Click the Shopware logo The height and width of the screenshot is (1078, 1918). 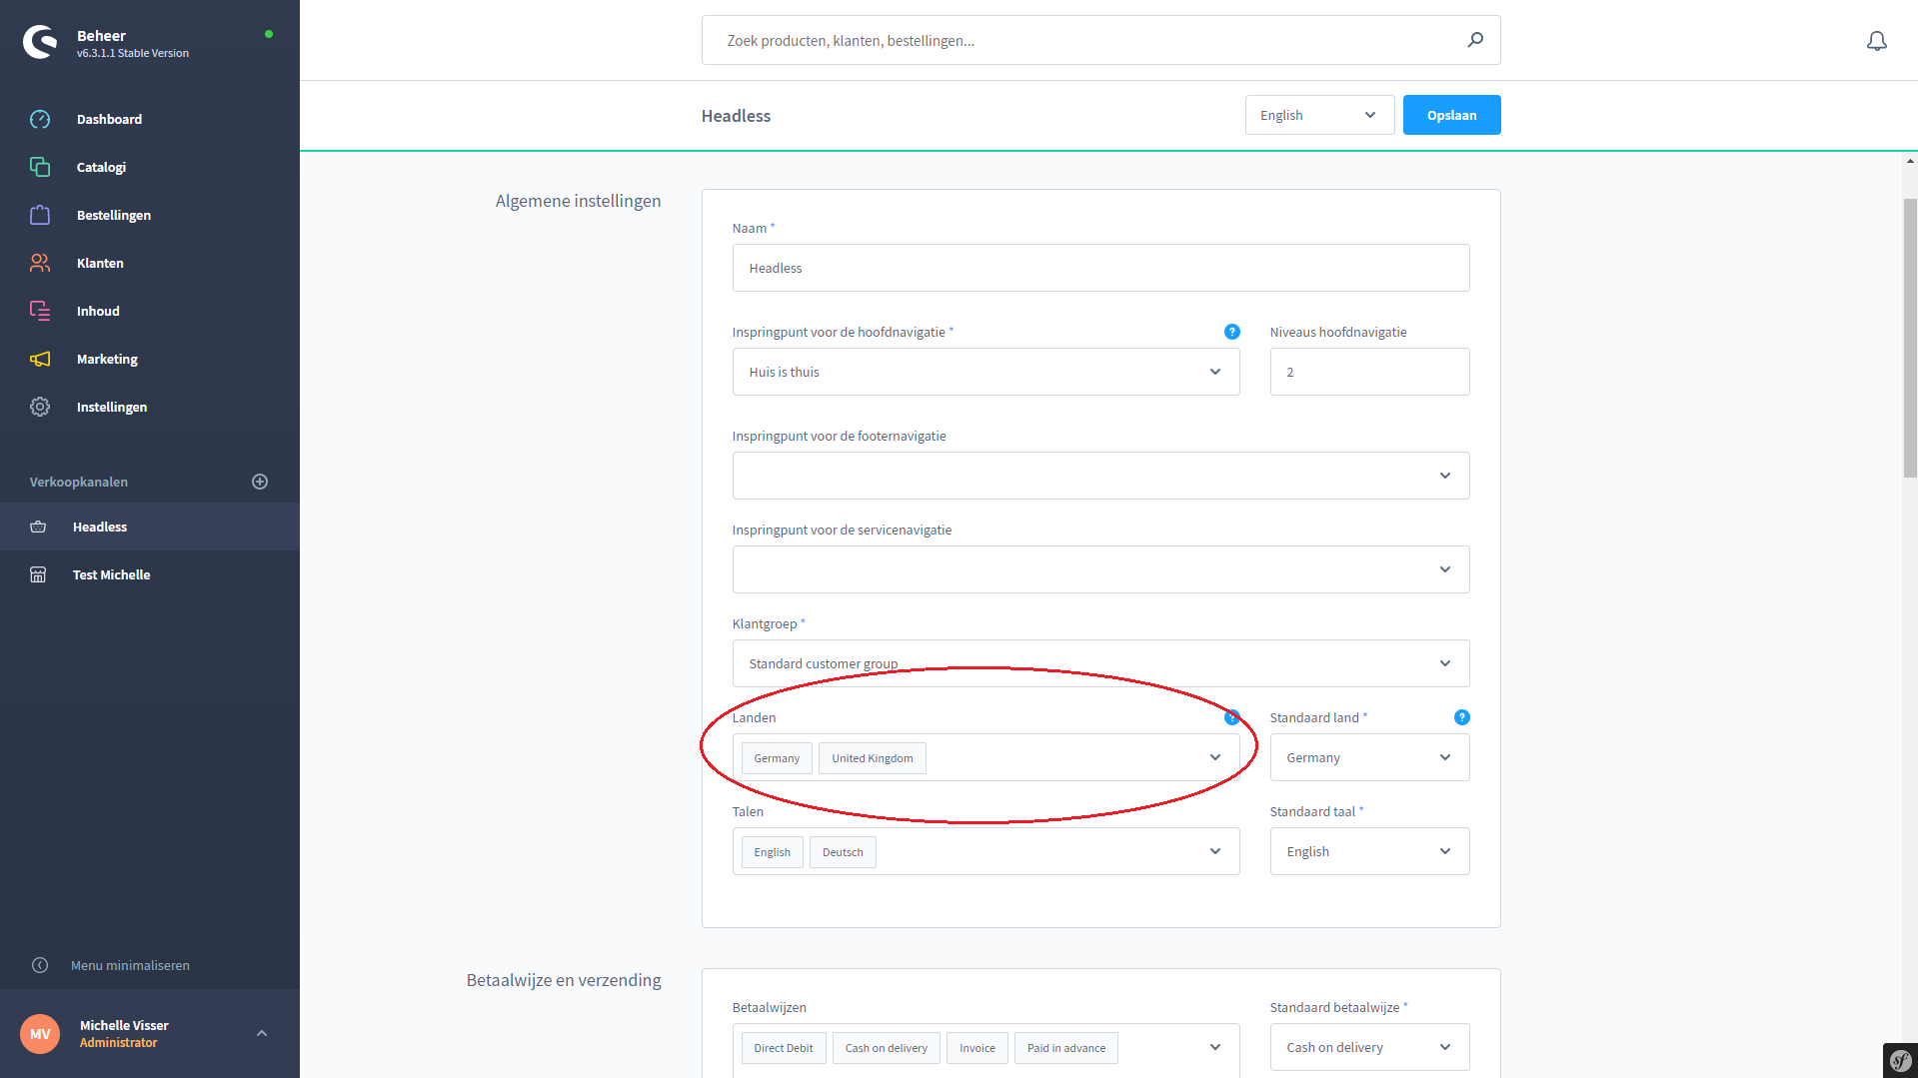click(x=41, y=42)
